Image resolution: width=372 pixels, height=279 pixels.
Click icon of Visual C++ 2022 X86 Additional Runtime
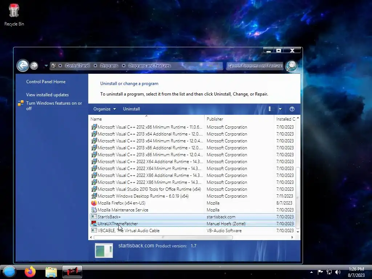(x=94, y=175)
